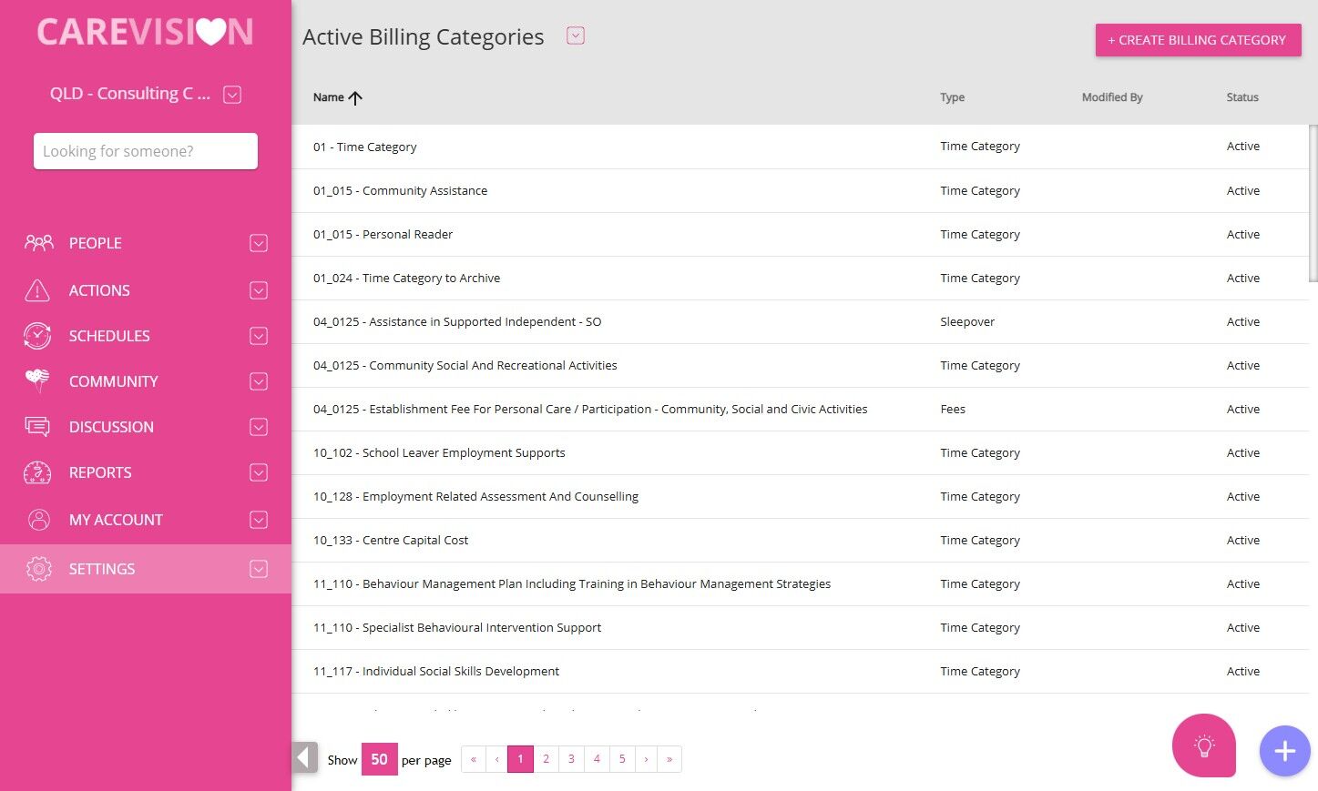
Task: Click the My Account profile icon
Action: click(38, 520)
